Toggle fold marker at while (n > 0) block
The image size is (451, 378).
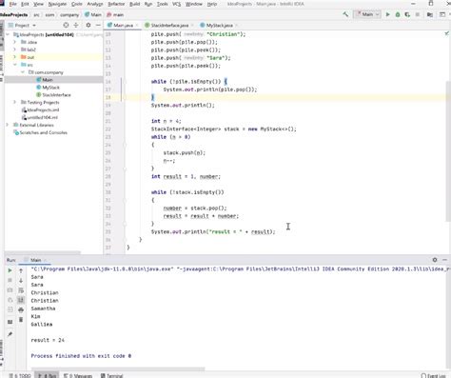point(124,145)
